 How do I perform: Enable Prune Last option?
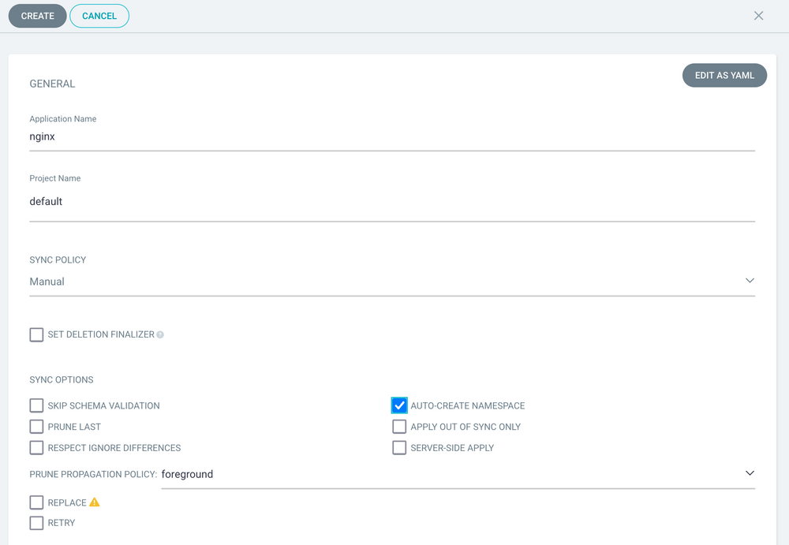tap(36, 427)
